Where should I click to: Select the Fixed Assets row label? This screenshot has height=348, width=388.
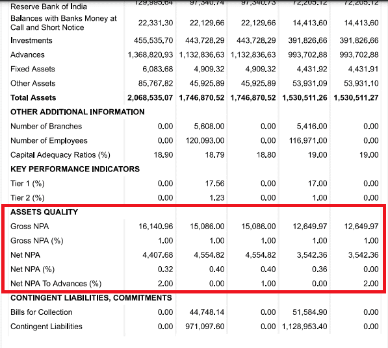click(32, 69)
